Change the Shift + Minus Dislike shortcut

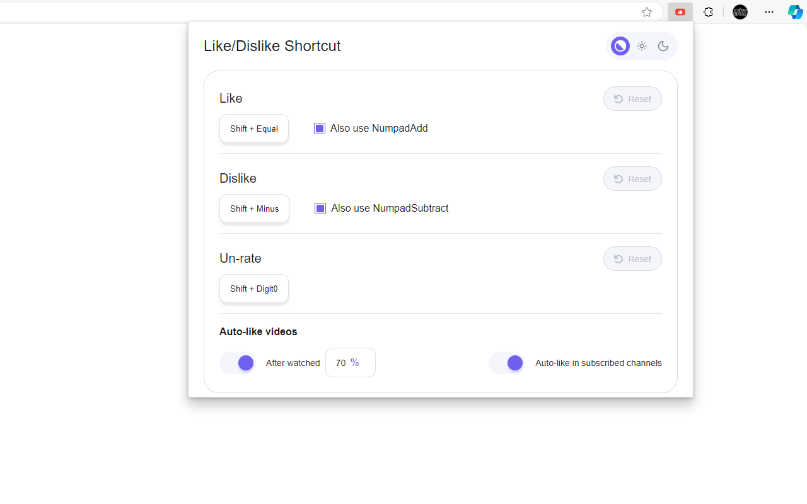point(254,209)
